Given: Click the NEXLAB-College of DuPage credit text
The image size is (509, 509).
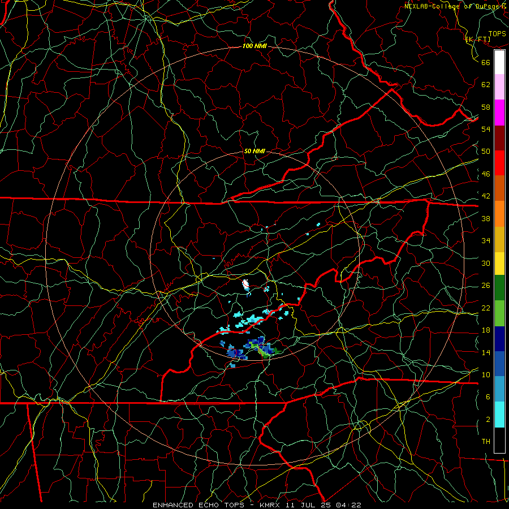Looking at the screenshot, I should point(455,6).
